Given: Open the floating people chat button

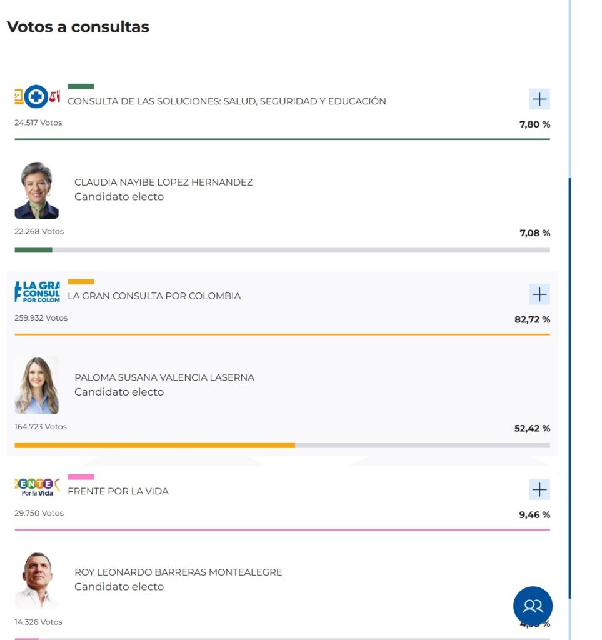Looking at the screenshot, I should pos(533,606).
